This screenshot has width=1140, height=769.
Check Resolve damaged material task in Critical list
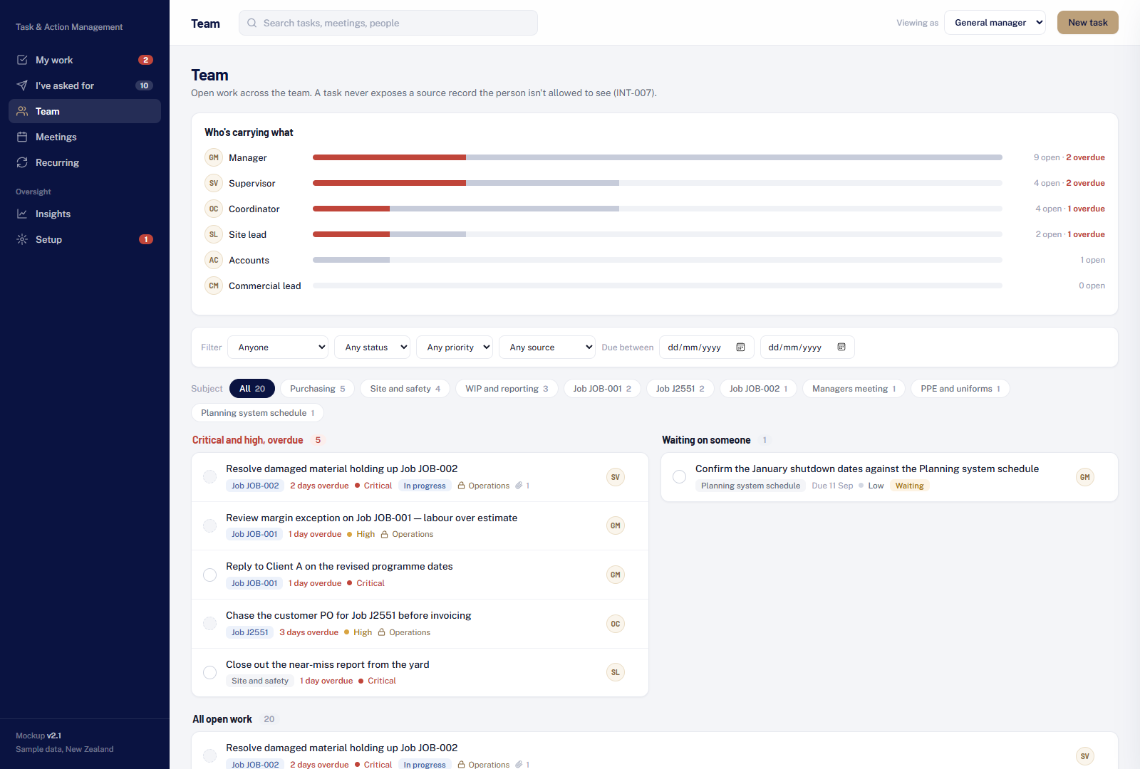pos(209,477)
